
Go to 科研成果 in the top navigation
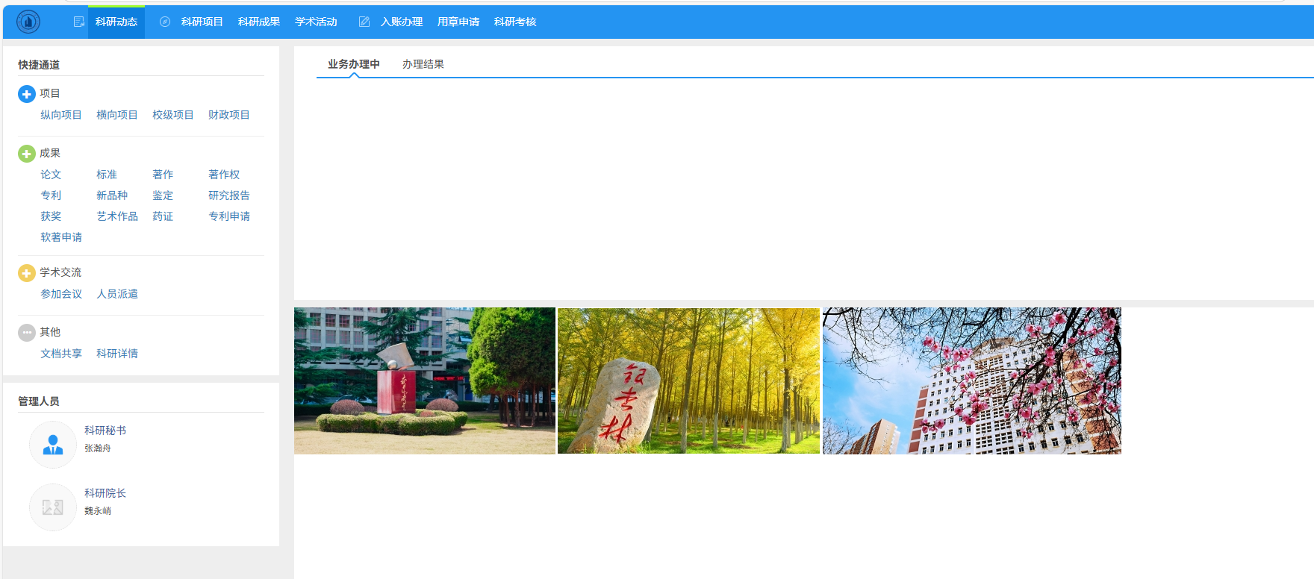(259, 22)
